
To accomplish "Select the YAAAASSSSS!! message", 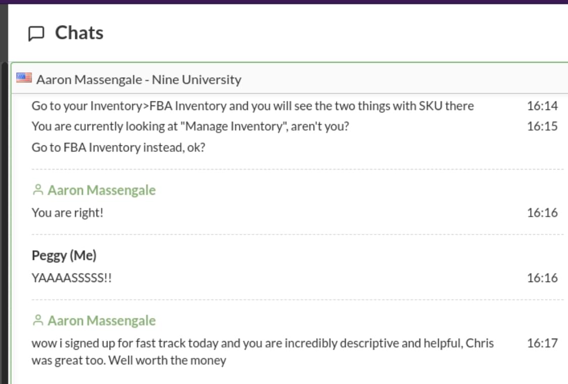I will coord(72,278).
